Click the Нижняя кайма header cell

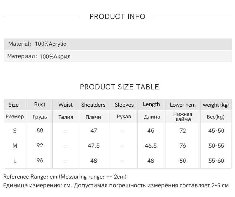point(183,117)
